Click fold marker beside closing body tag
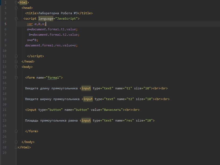This screenshot has height=165, width=220. click(16, 142)
